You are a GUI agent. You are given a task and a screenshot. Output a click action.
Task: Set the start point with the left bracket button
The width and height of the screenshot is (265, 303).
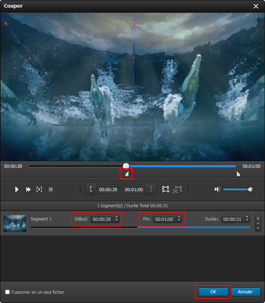click(x=91, y=189)
